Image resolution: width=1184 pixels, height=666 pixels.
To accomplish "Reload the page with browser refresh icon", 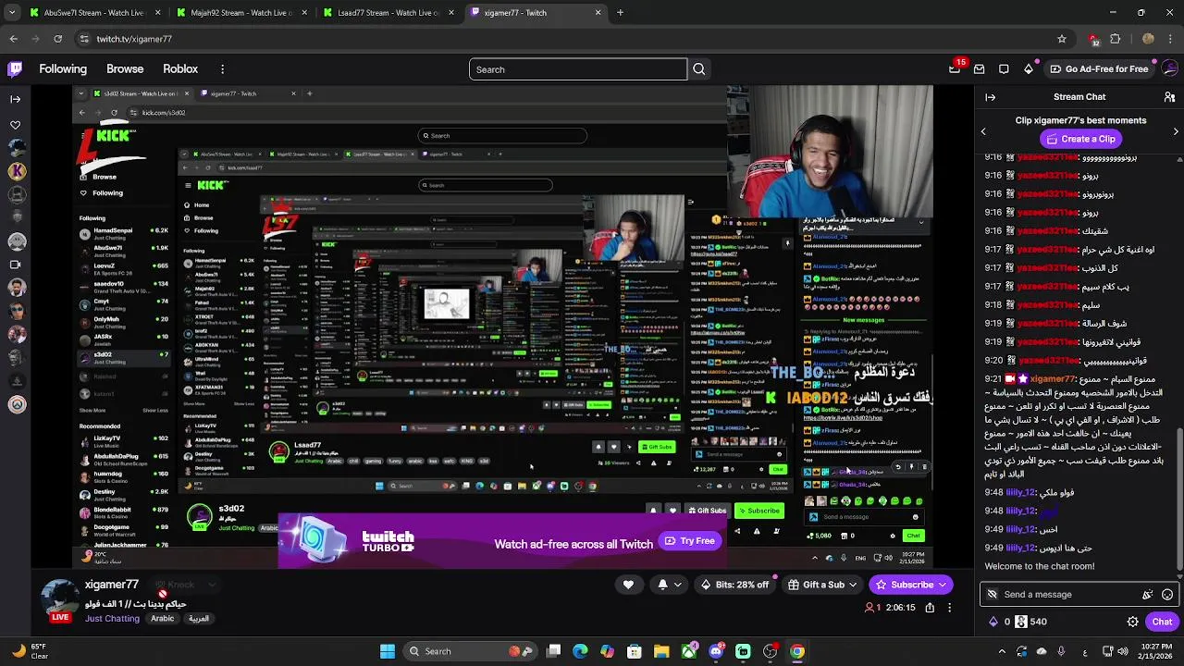I will pyautogui.click(x=57, y=39).
